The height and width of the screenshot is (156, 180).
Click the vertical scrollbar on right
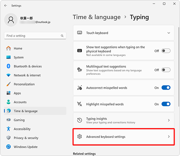pyautogui.click(x=179, y=67)
